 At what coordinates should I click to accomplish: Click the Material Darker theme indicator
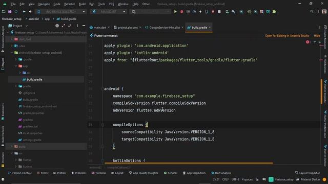click(308, 179)
